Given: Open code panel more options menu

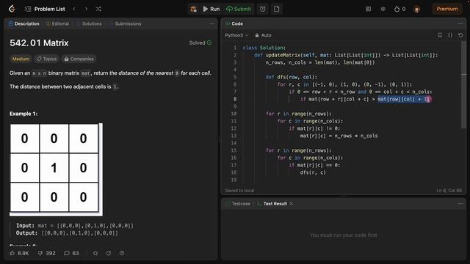Looking at the screenshot, I should [x=460, y=23].
